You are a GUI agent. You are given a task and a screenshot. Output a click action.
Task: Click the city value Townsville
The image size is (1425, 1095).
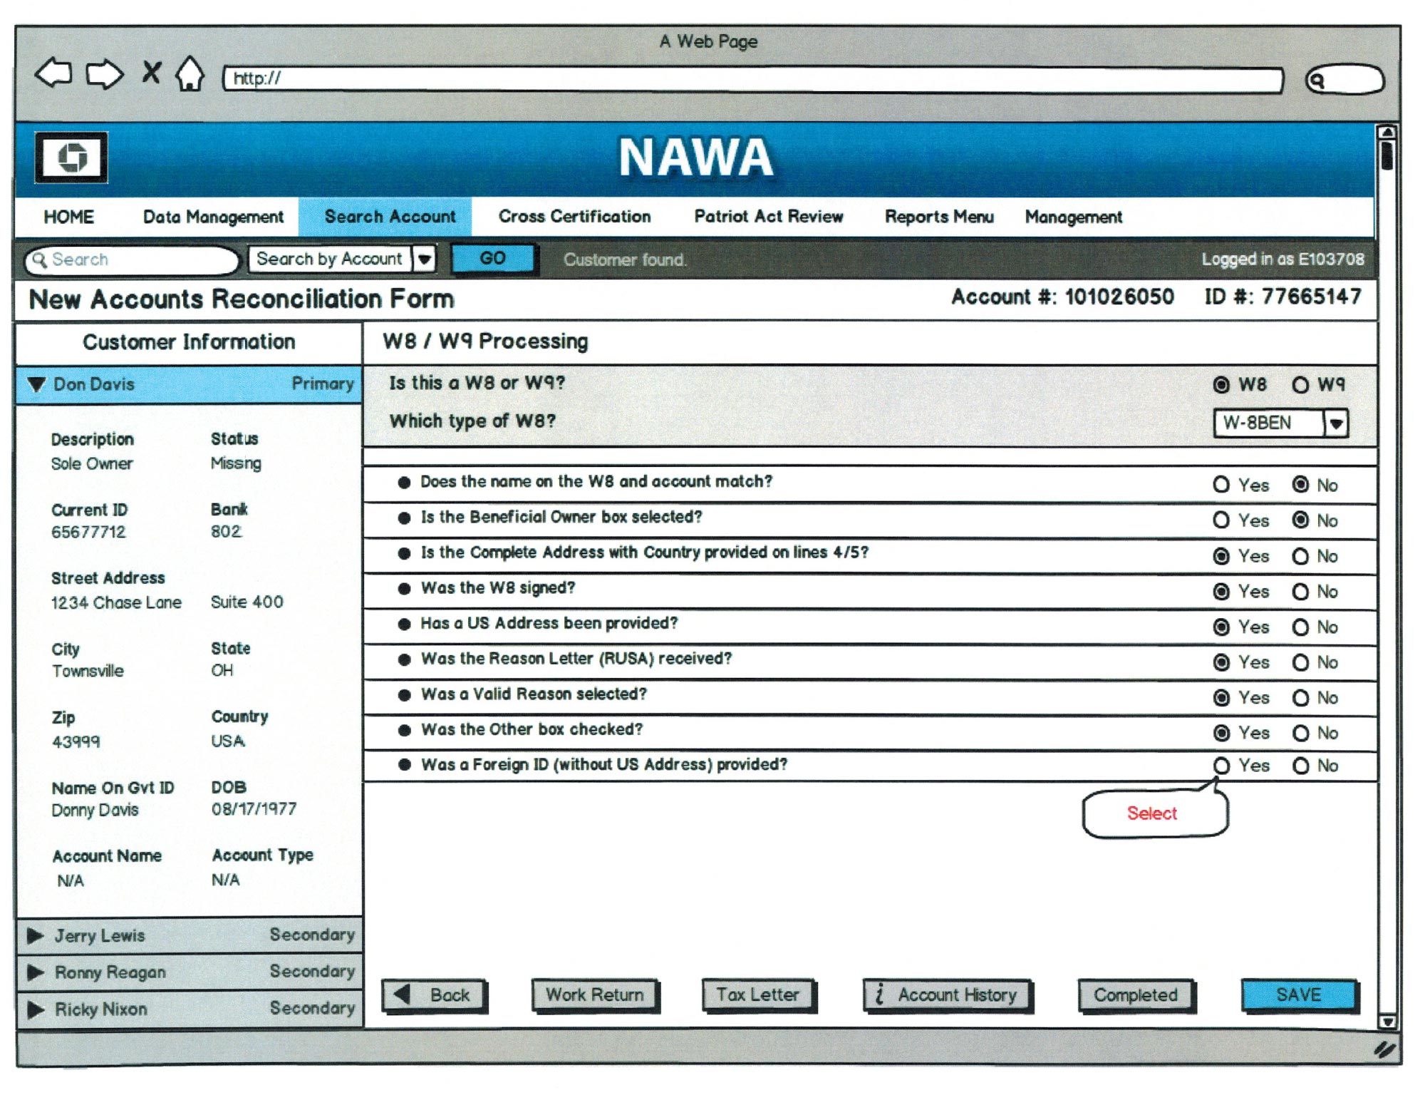tap(88, 672)
